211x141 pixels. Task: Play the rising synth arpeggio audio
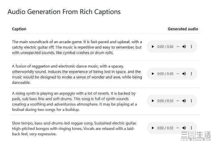point(153,101)
